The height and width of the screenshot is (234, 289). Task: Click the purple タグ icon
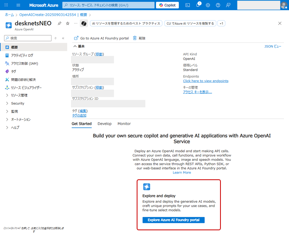click(7, 72)
